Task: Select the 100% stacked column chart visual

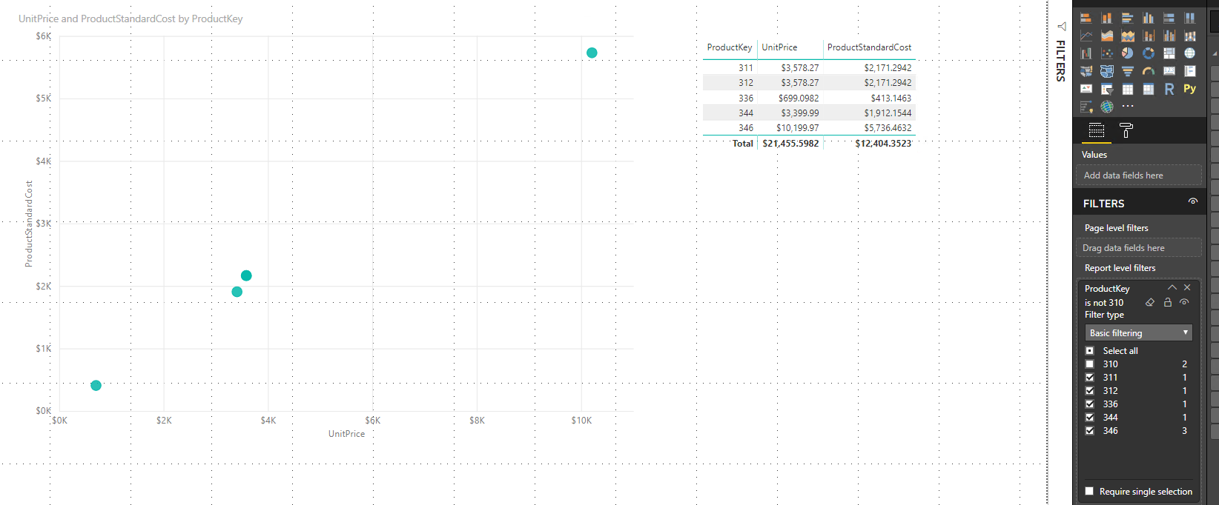Action: pyautogui.click(x=1190, y=18)
